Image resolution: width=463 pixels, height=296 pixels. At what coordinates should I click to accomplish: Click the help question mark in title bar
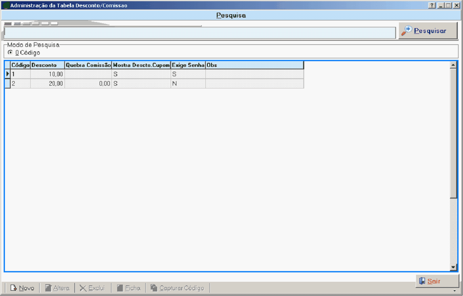pos(432,5)
